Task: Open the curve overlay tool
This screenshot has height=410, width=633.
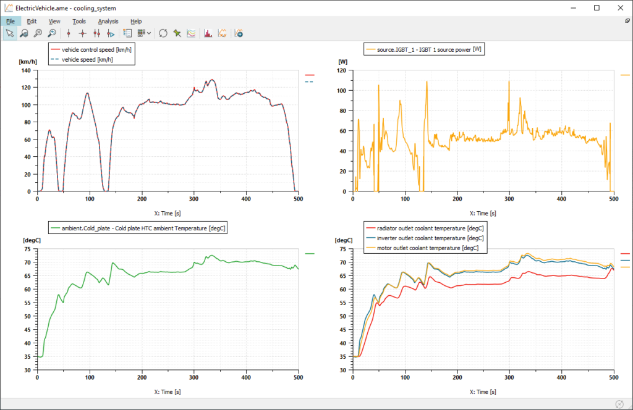Action: click(x=191, y=33)
